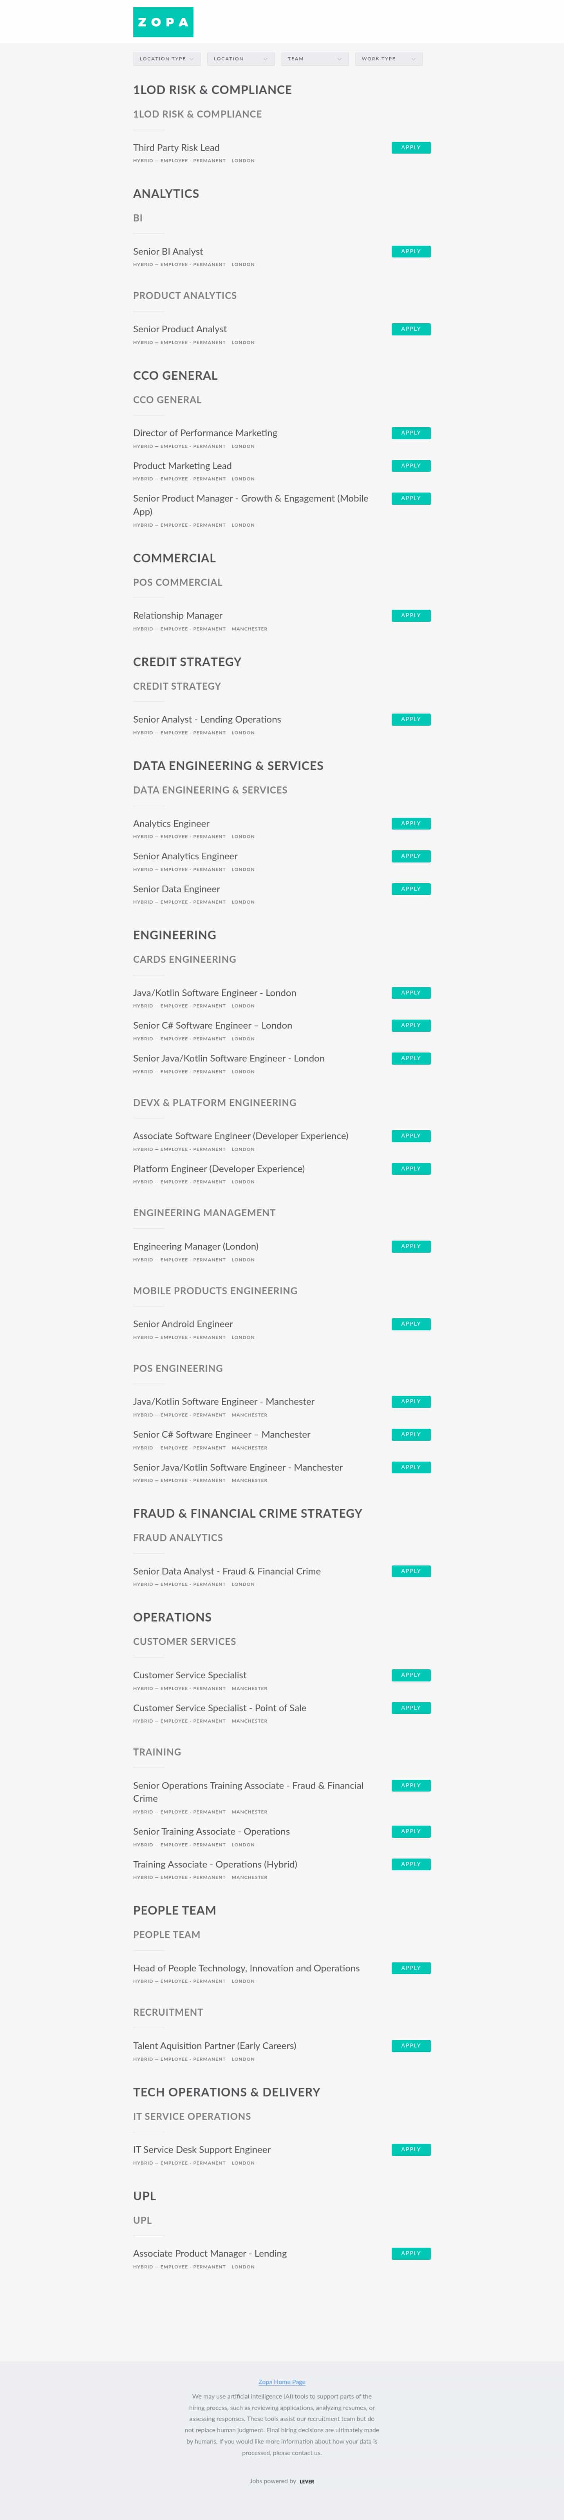Expand the Work Type filter dropdown
Image resolution: width=564 pixels, height=2520 pixels.
coord(388,59)
